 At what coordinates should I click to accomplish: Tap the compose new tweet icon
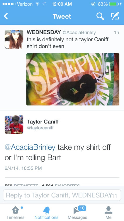click(x=115, y=16)
